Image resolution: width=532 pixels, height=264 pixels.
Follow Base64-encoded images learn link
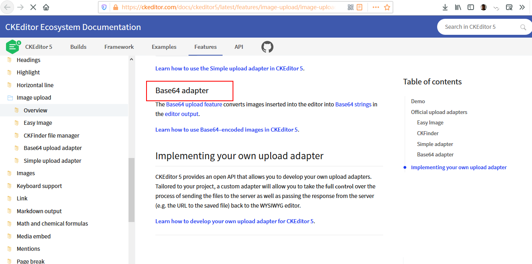tap(227, 130)
